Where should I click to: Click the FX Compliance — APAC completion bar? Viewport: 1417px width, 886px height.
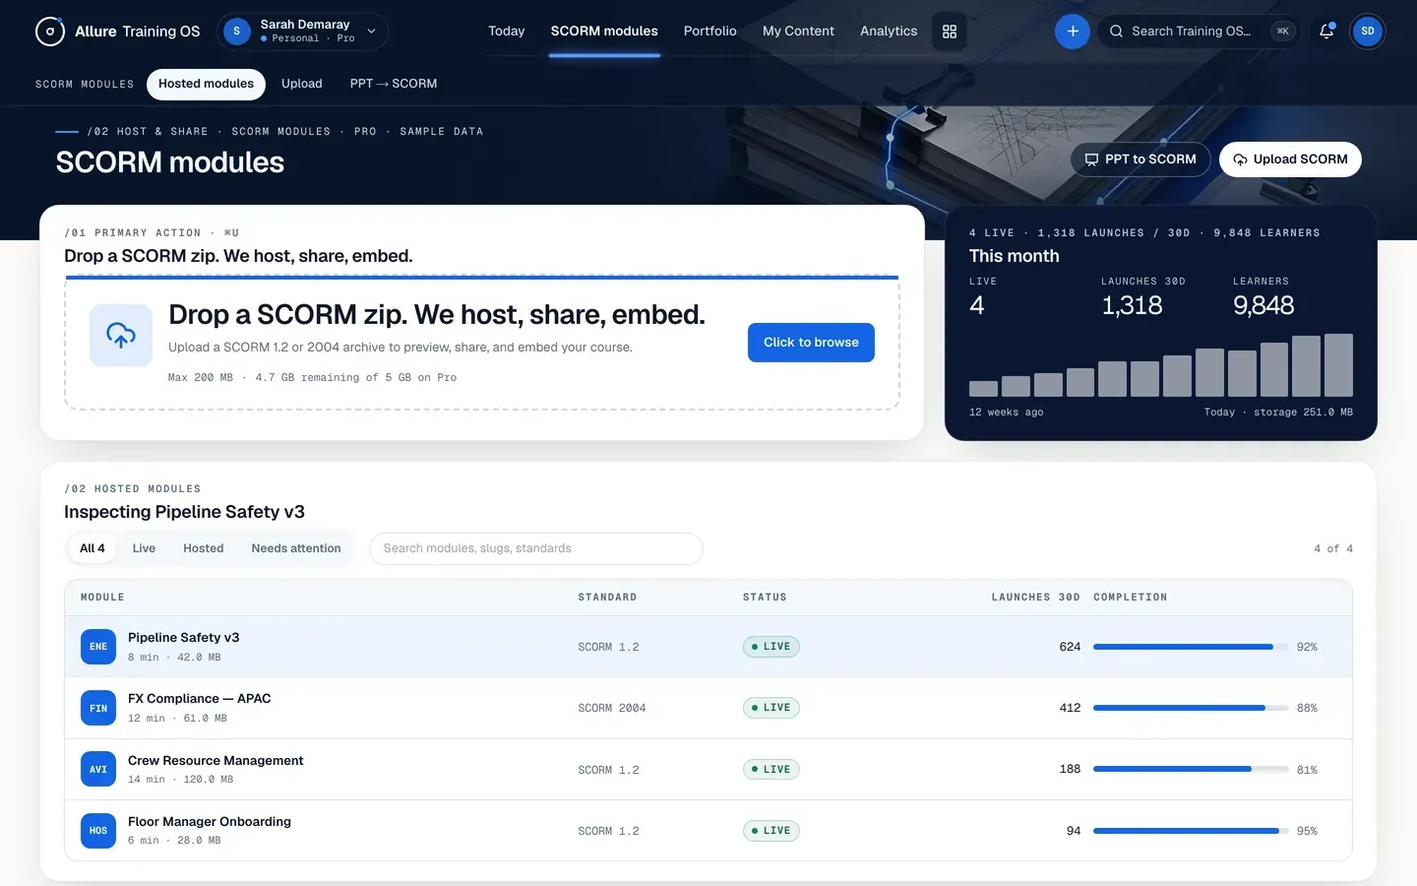pos(1191,708)
